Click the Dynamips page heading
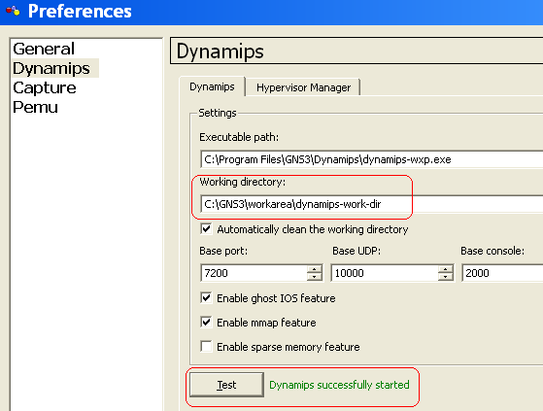543x411 pixels. click(221, 51)
